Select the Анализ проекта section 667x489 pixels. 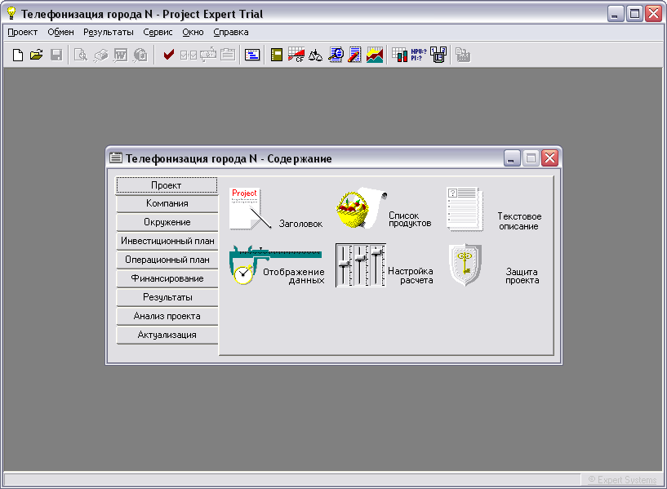point(167,316)
